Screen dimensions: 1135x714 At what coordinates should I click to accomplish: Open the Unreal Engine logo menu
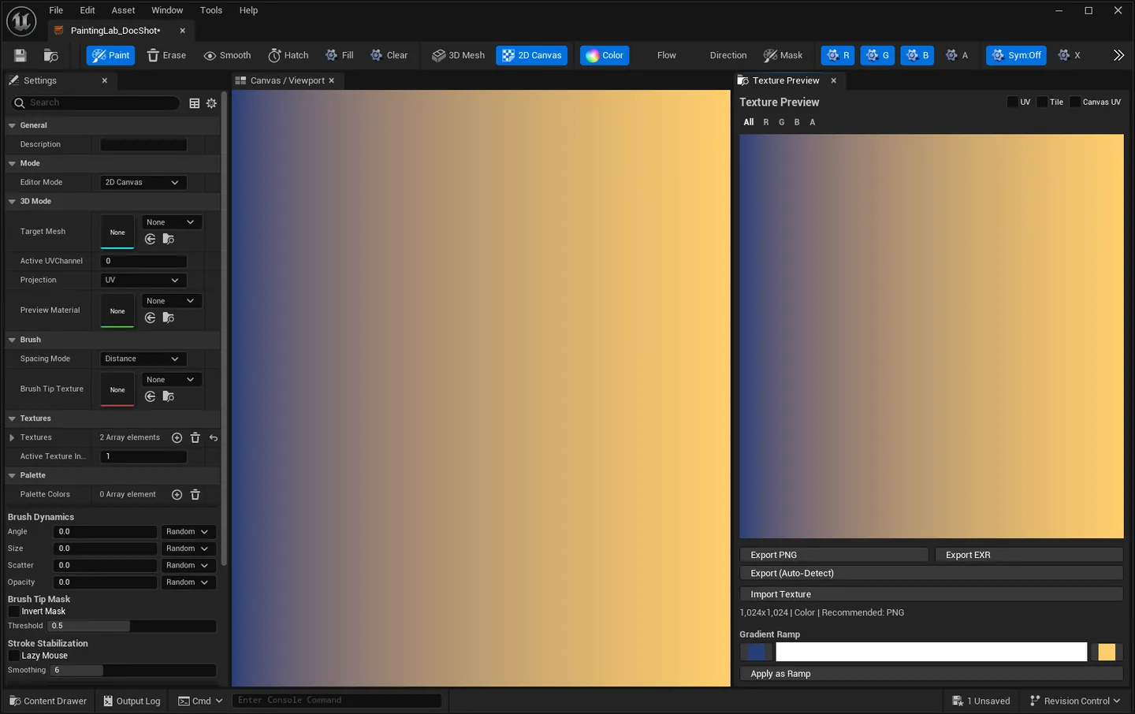click(21, 21)
